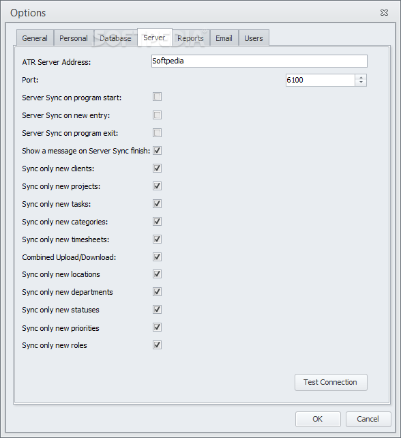Click the 'Options' window title
Screen dimensions: 401x438
[28, 13]
